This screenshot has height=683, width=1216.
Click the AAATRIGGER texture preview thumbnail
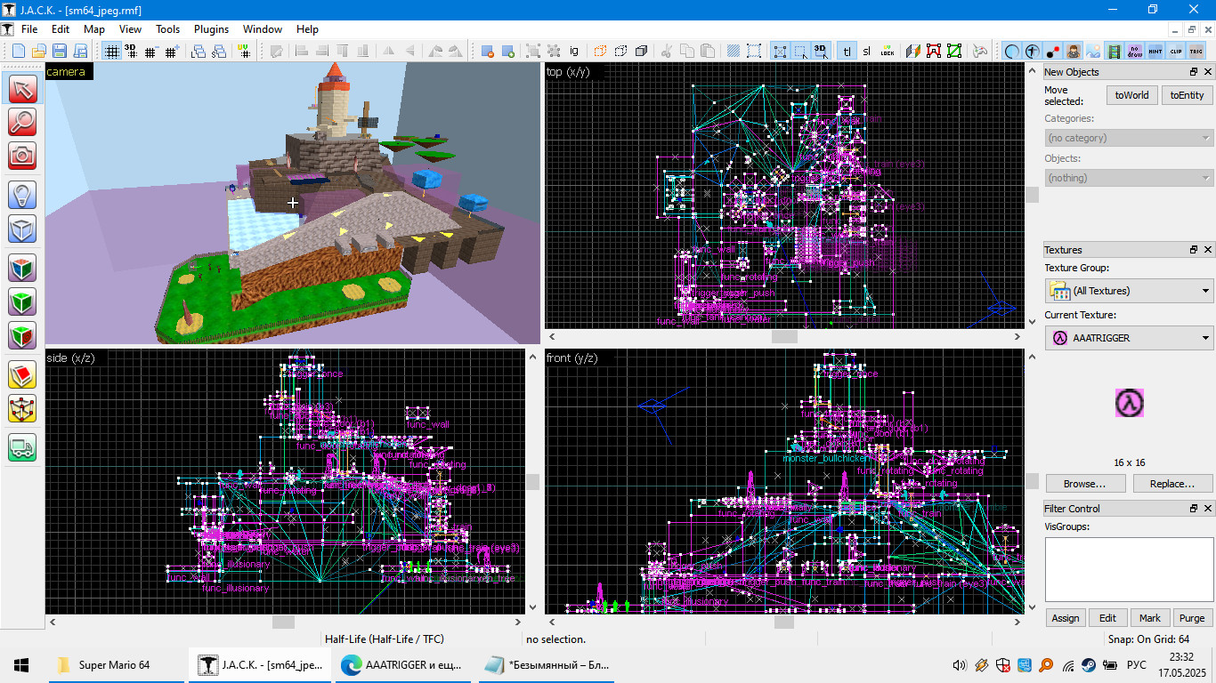click(1131, 403)
